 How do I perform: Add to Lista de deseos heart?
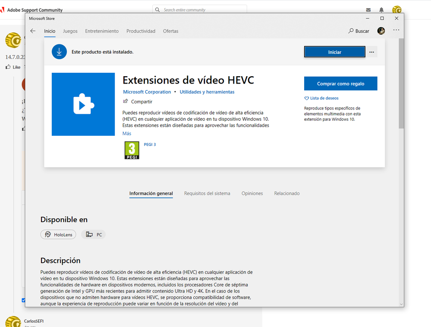click(x=321, y=98)
